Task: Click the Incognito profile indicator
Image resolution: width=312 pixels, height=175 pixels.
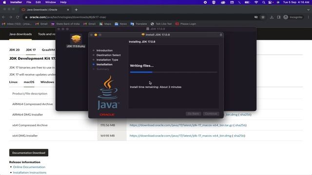Action: pyautogui.click(x=293, y=17)
